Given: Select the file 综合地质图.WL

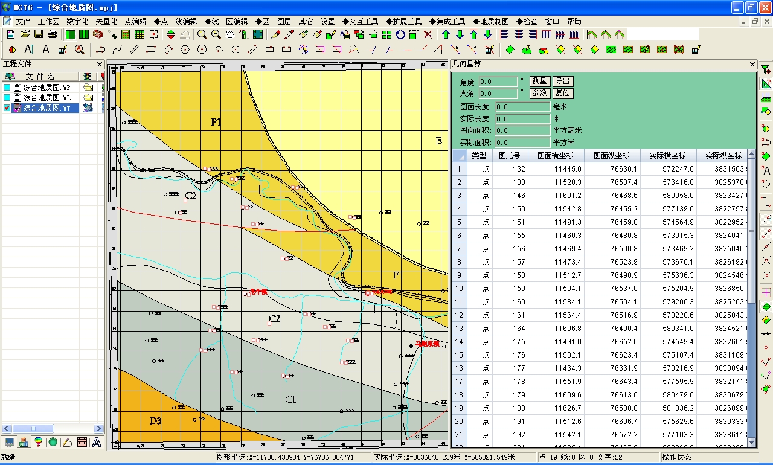Looking at the screenshot, I should click(x=47, y=97).
